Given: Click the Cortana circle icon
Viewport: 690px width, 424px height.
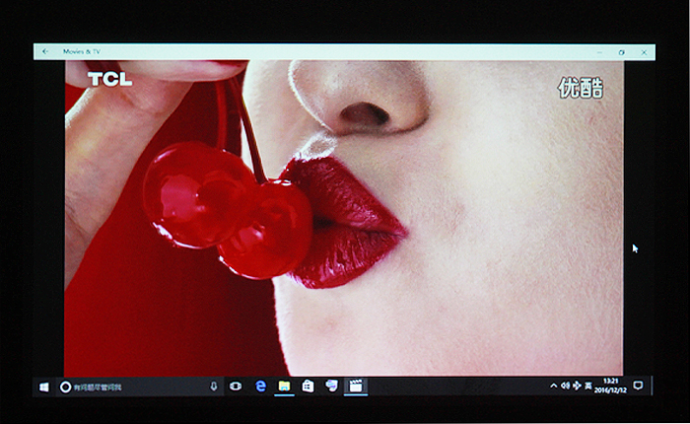Looking at the screenshot, I should coord(66,387).
